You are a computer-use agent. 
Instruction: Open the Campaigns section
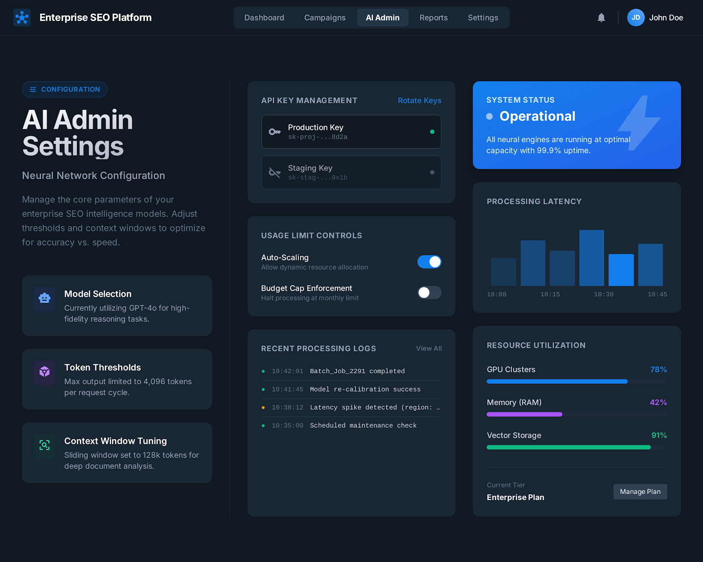point(325,18)
